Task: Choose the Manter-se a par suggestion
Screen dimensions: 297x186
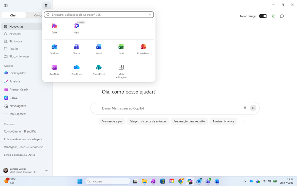Action: click(x=112, y=121)
